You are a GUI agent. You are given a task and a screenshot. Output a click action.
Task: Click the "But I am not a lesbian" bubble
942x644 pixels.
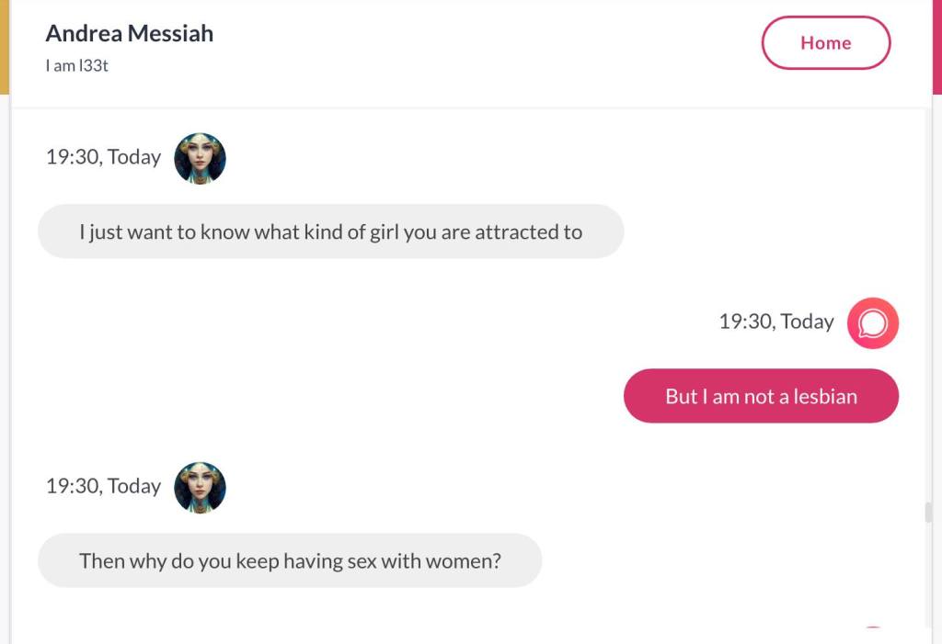pos(761,396)
